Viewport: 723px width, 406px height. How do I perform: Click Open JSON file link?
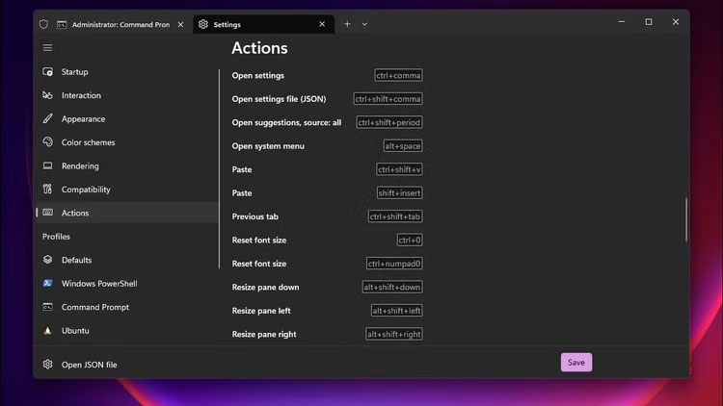pyautogui.click(x=89, y=365)
